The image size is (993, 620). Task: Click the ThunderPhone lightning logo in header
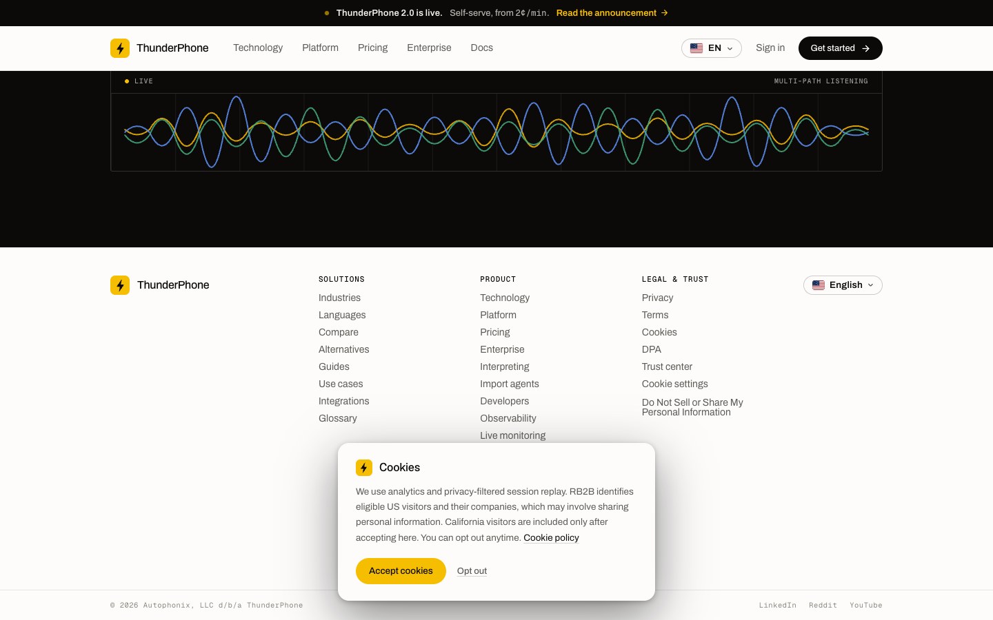tap(120, 48)
